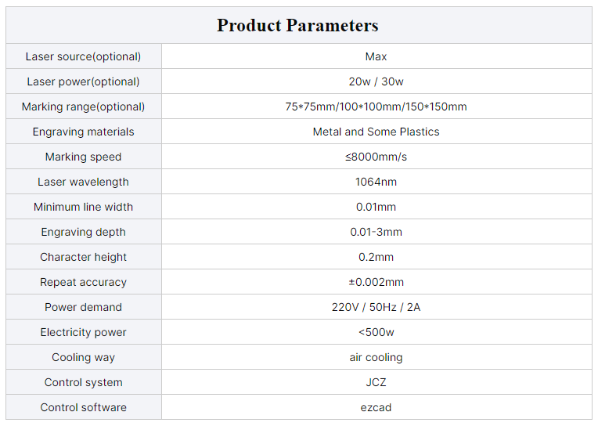Select the air cooling value cell

tap(376, 357)
